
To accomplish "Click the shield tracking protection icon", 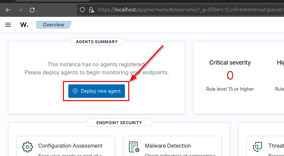I will tap(82, 10).
